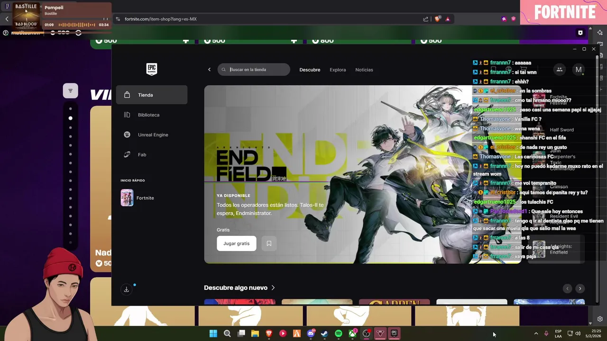The height and width of the screenshot is (341, 607).
Task: Open Steam from the taskbar
Action: (x=324, y=333)
